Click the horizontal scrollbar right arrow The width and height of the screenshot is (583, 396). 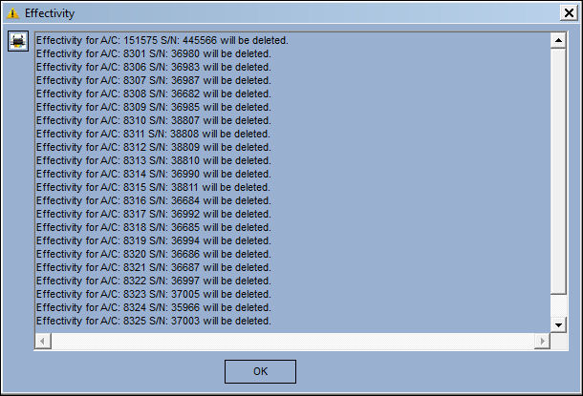click(x=542, y=341)
